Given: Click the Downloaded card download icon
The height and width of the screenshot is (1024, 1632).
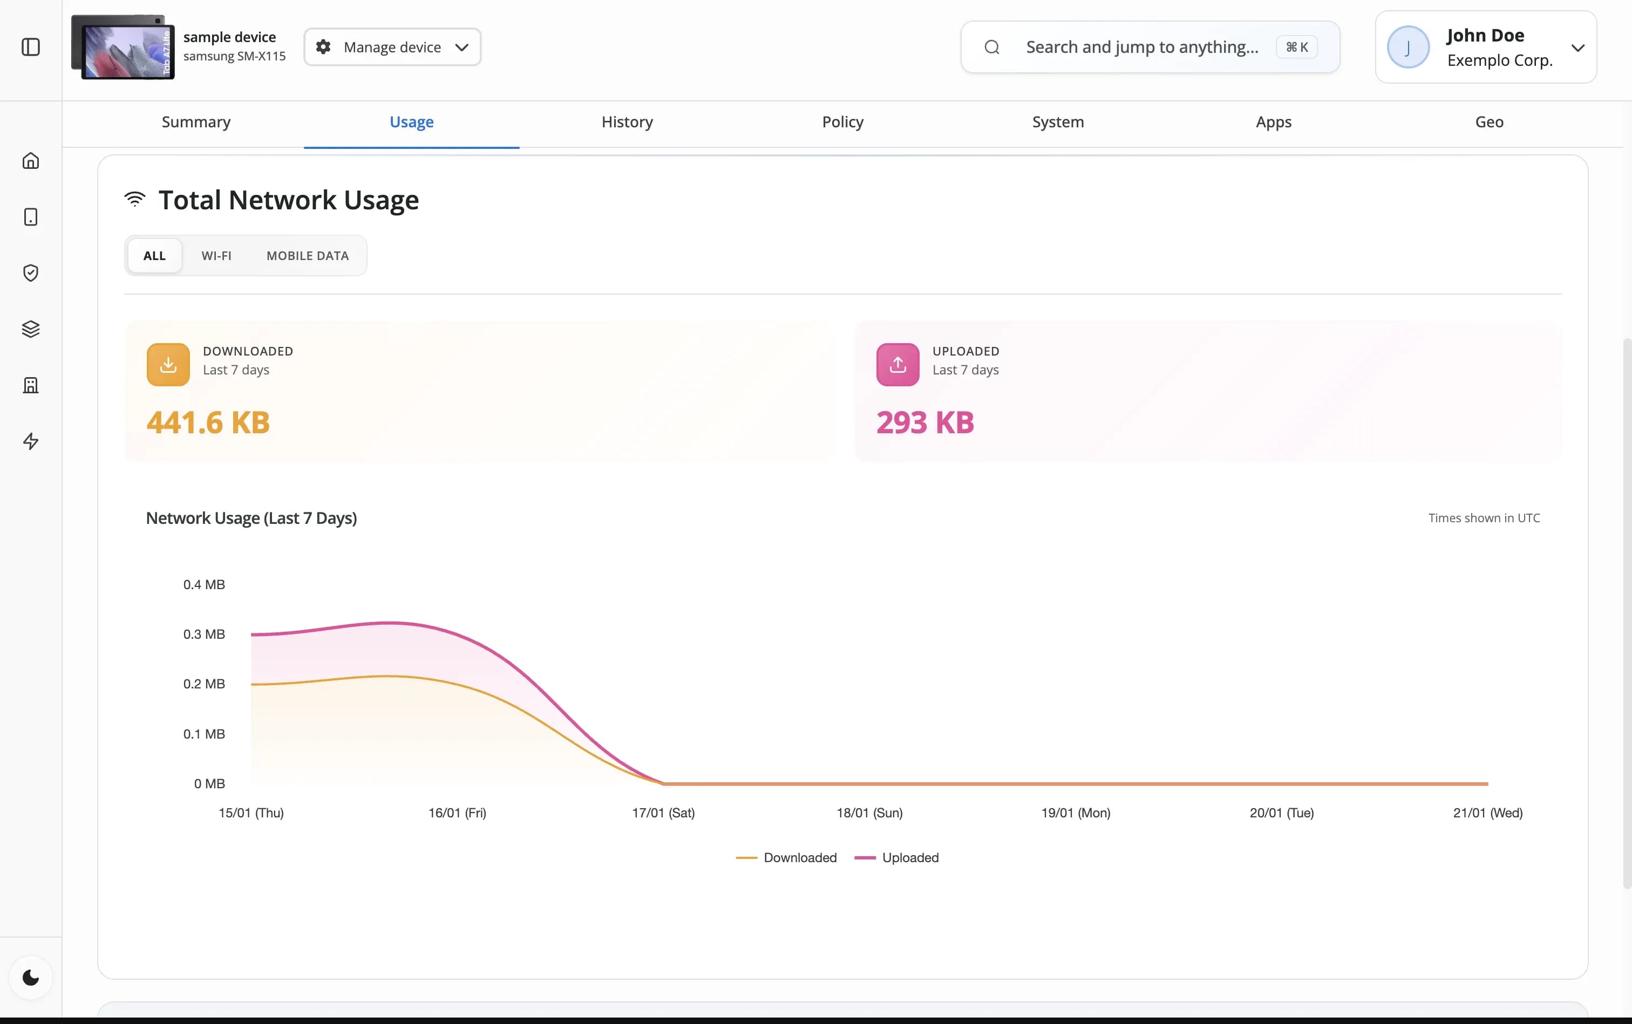Looking at the screenshot, I should tap(167, 364).
